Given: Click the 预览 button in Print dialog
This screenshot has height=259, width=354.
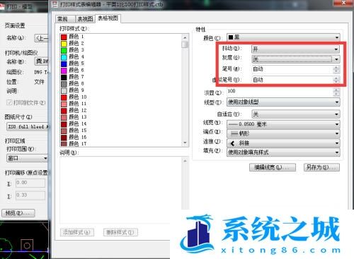Looking at the screenshot, I should pyautogui.click(x=18, y=213).
